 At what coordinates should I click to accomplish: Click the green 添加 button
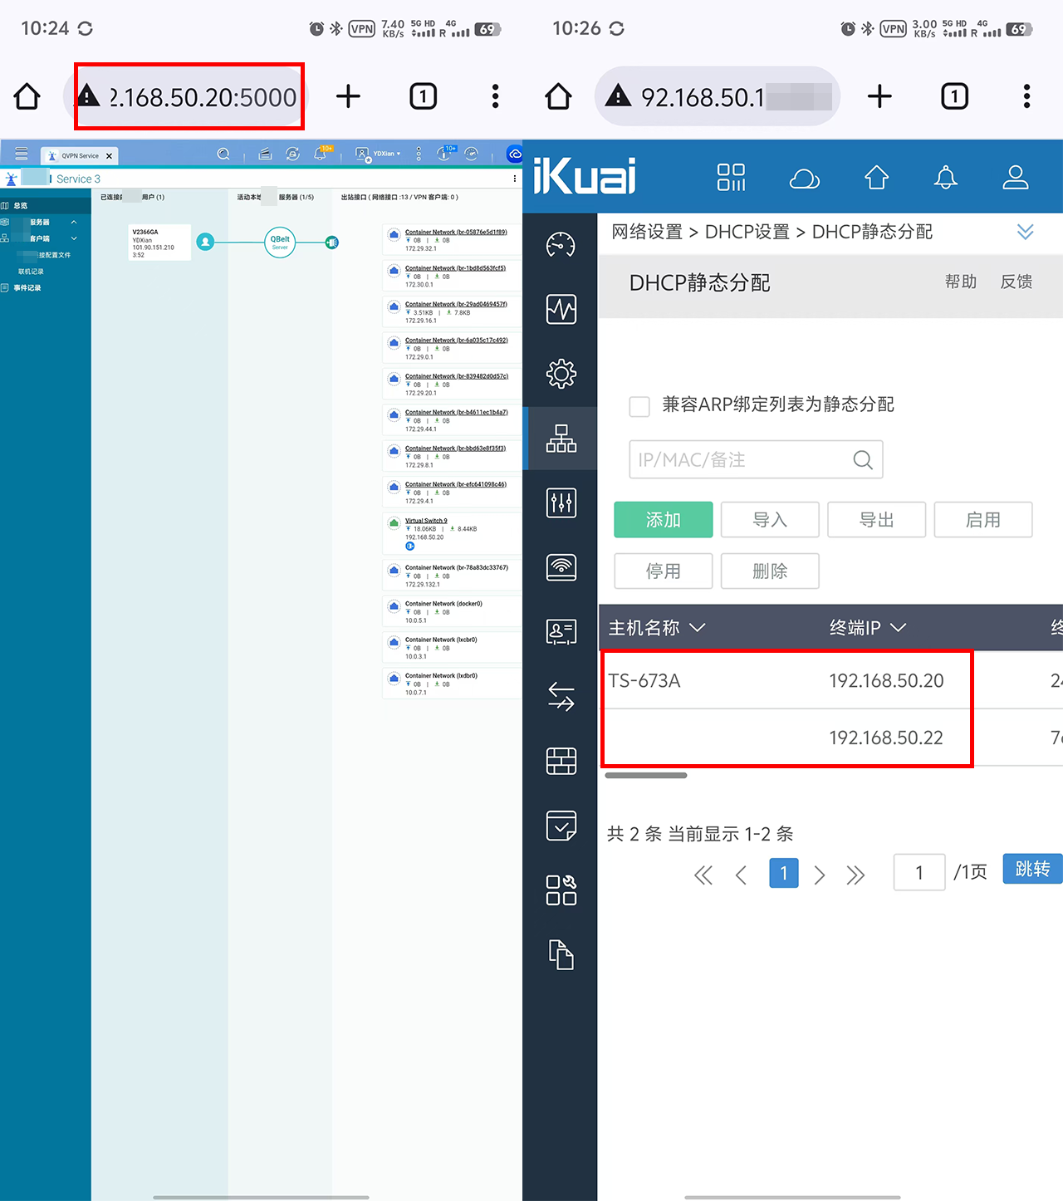[x=663, y=520]
